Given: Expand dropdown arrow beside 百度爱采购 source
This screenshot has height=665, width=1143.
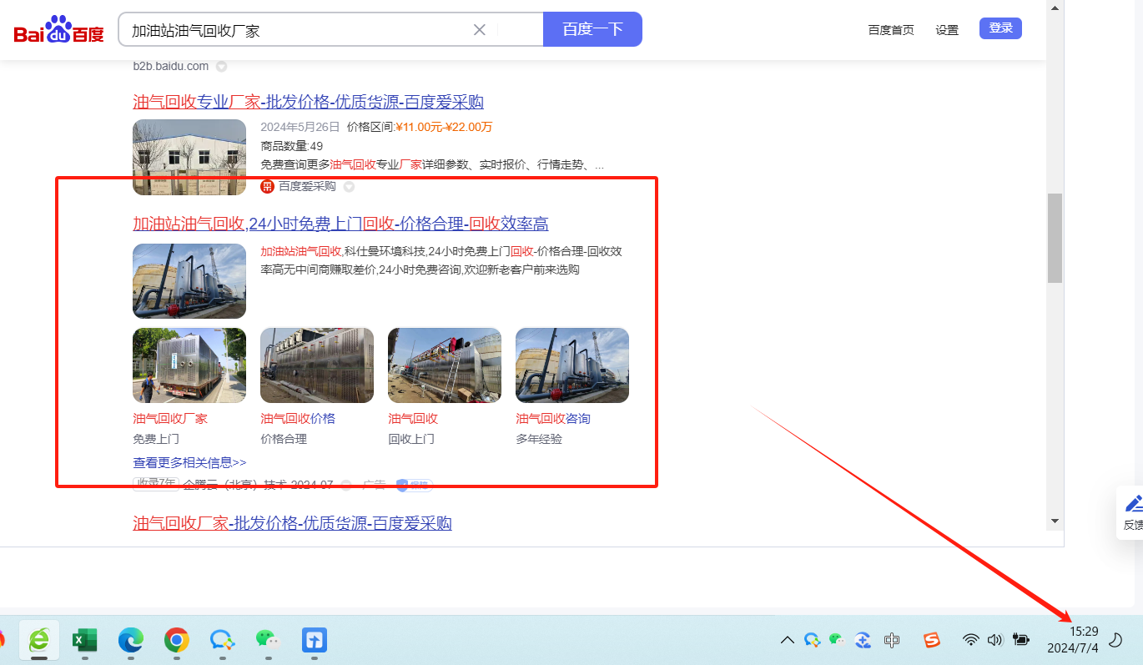Looking at the screenshot, I should [x=349, y=186].
